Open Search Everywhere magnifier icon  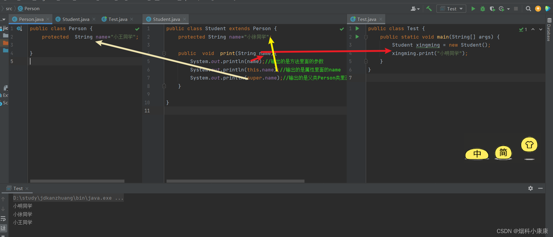point(528,9)
